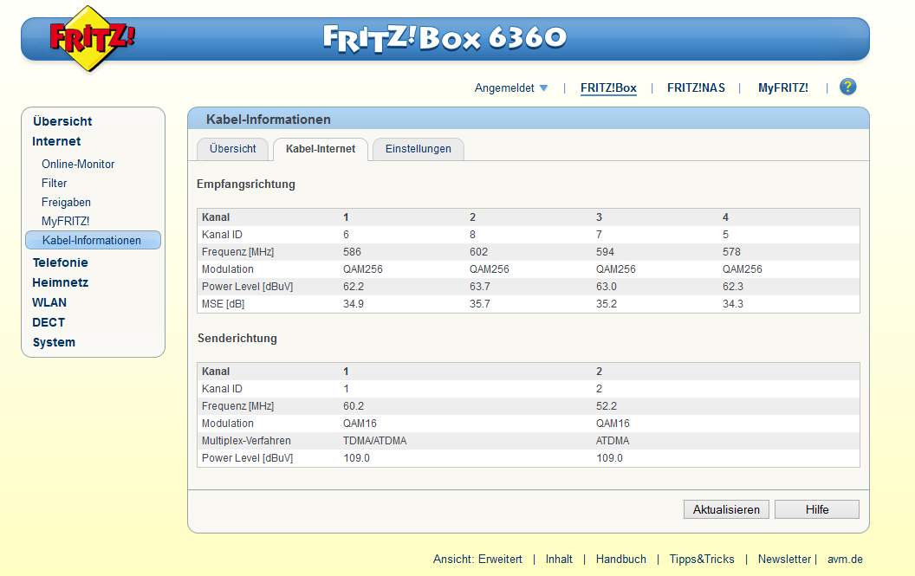Open the System menu section
This screenshot has height=576, width=915.
point(54,342)
